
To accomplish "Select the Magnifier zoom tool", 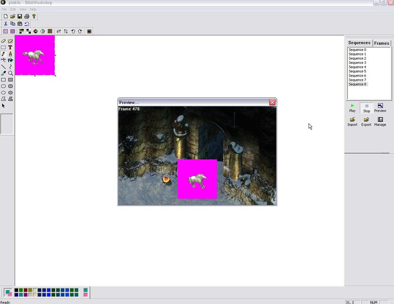I will (x=10, y=73).
